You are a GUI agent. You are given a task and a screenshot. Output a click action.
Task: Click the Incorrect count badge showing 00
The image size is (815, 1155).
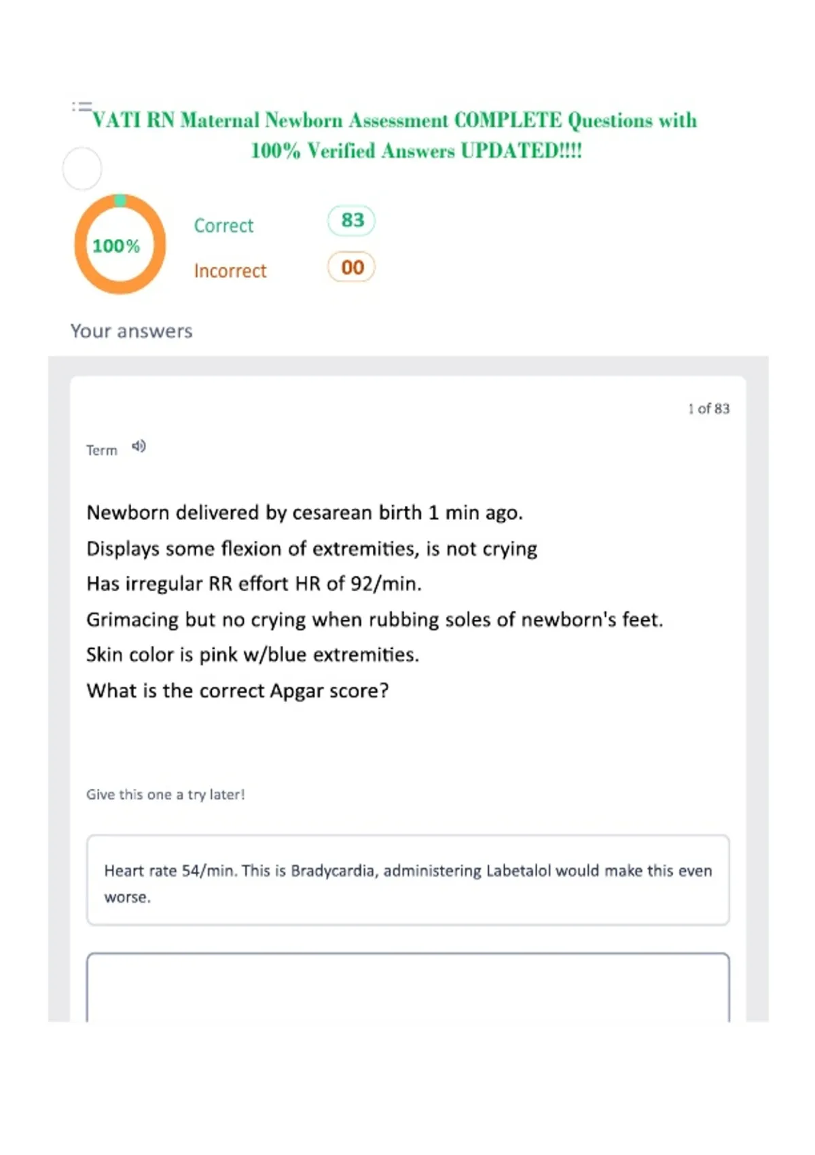coord(351,267)
